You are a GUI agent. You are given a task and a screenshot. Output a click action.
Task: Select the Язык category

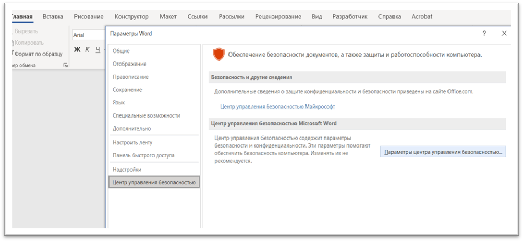tap(154, 102)
